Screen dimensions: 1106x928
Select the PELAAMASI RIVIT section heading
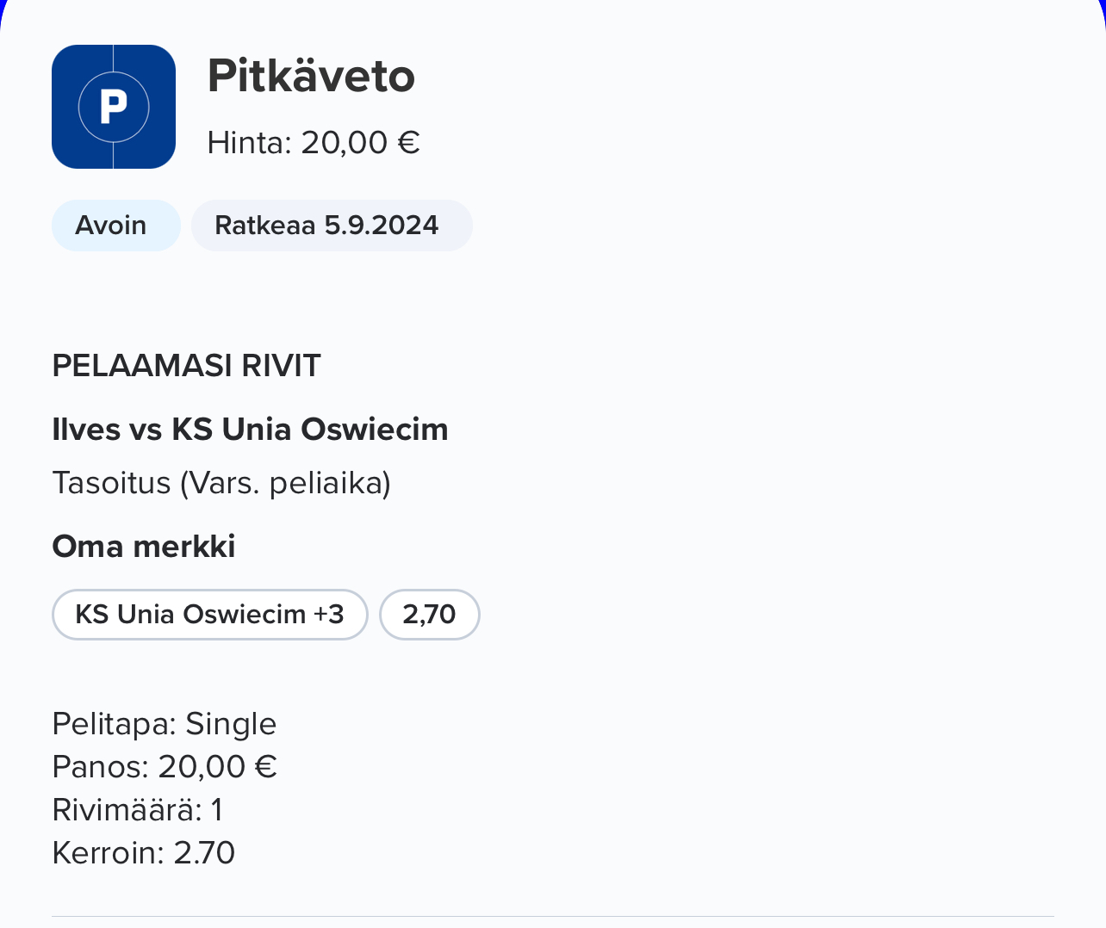(186, 366)
